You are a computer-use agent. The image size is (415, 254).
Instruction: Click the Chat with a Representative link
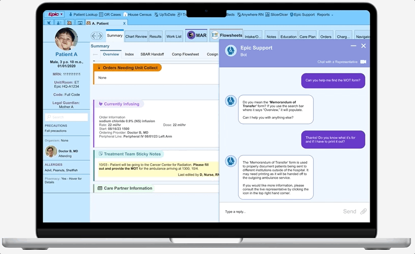coord(337,62)
